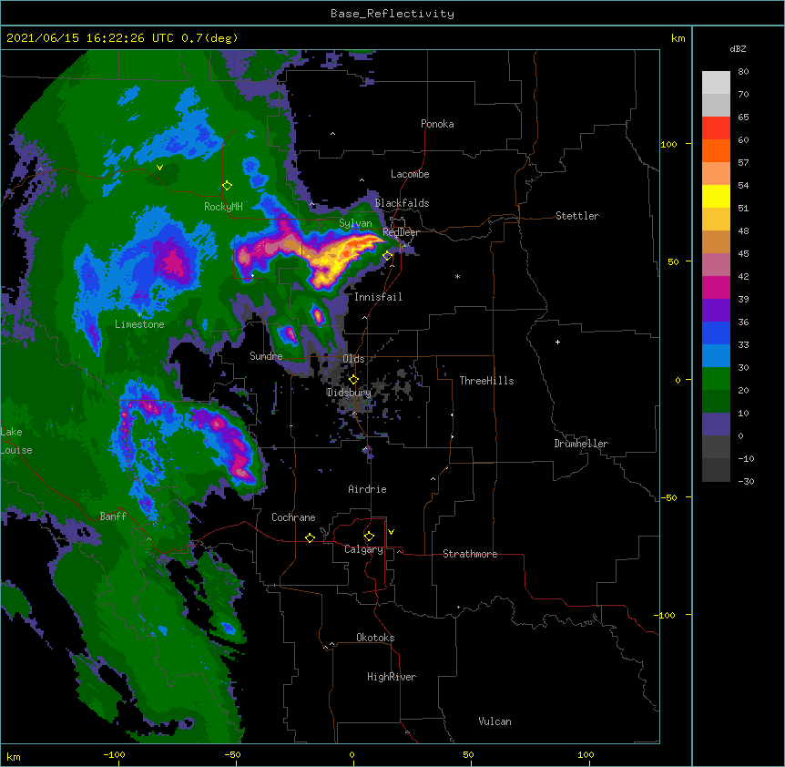This screenshot has height=767, width=785.
Task: Select the red 60-65 dBZ legend swatch
Action: tap(716, 128)
